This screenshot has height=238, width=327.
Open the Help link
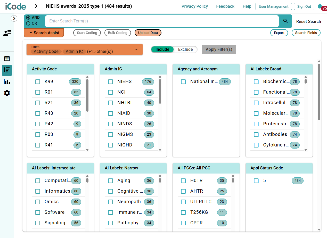click(247, 6)
